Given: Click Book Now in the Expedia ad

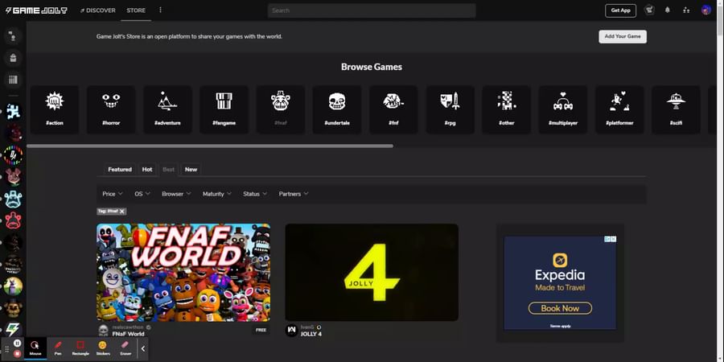Looking at the screenshot, I should [x=560, y=308].
